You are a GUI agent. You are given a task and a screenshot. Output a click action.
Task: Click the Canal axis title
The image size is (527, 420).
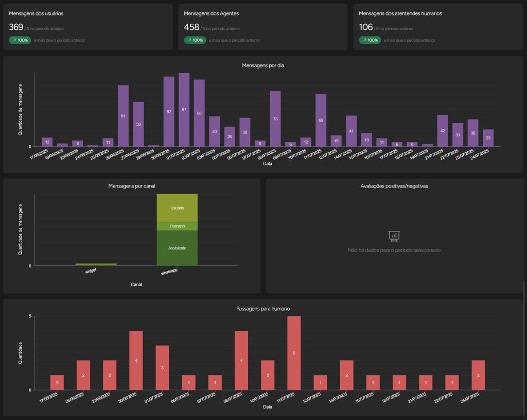tap(136, 284)
